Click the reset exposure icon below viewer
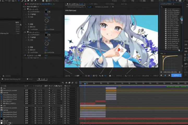 [x=103, y=76]
